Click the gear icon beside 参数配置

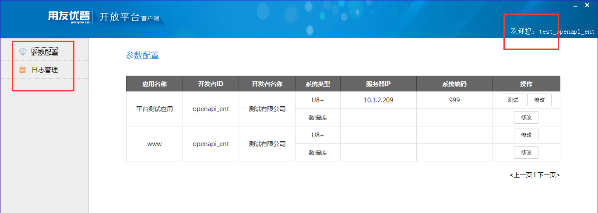pyautogui.click(x=23, y=52)
